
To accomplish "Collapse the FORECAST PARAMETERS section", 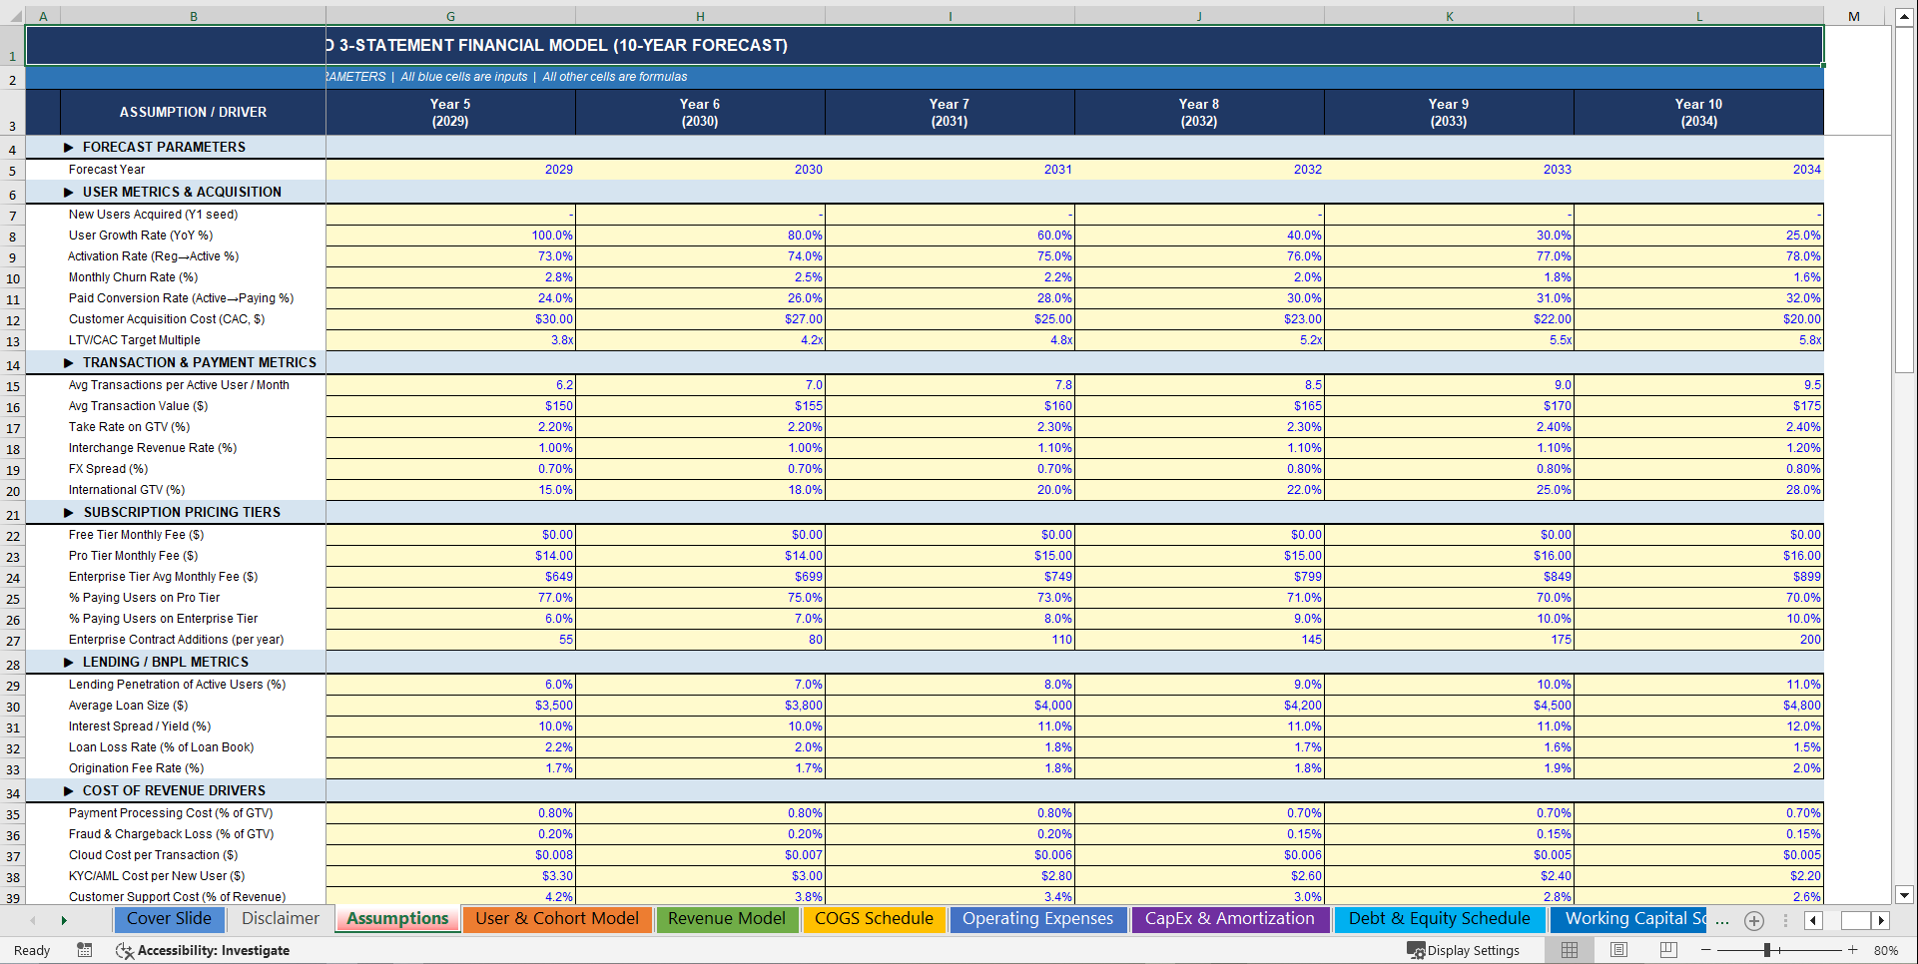I will pos(68,147).
